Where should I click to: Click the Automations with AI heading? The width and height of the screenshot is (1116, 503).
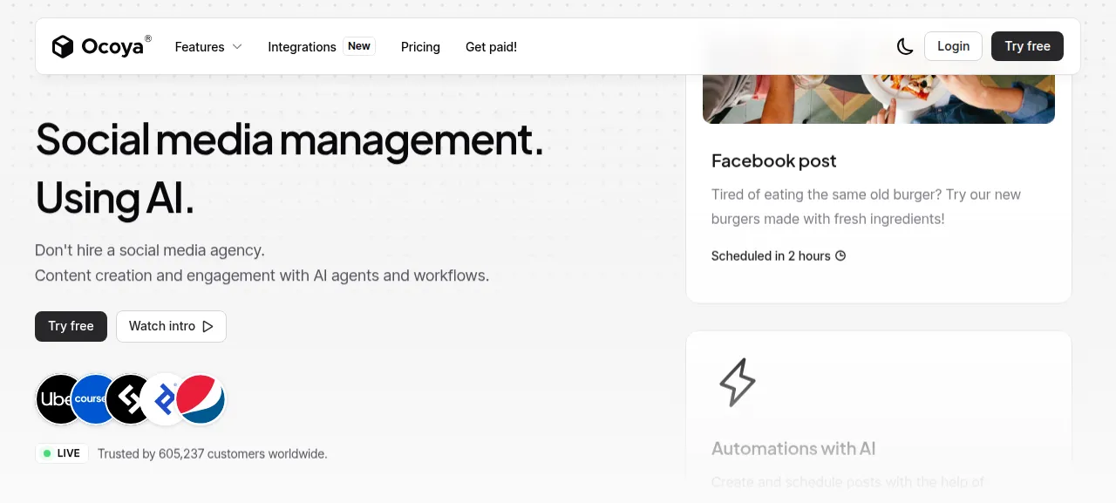click(793, 448)
